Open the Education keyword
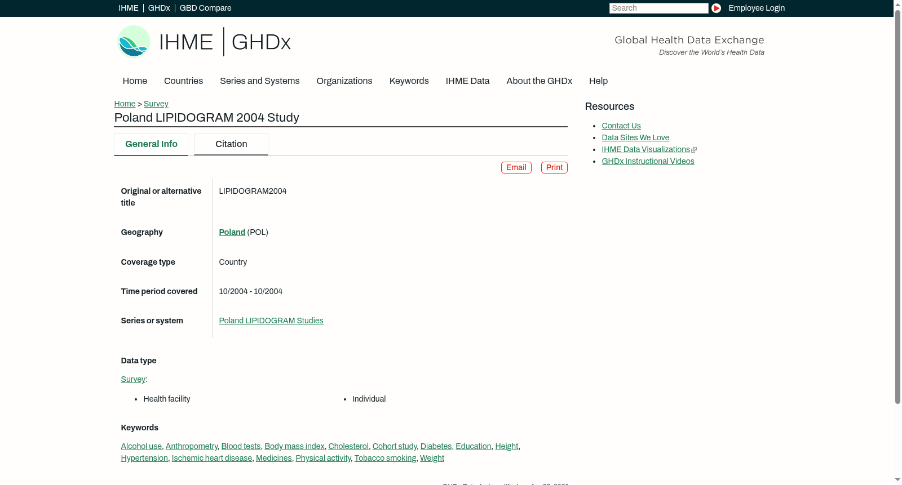 tap(474, 446)
